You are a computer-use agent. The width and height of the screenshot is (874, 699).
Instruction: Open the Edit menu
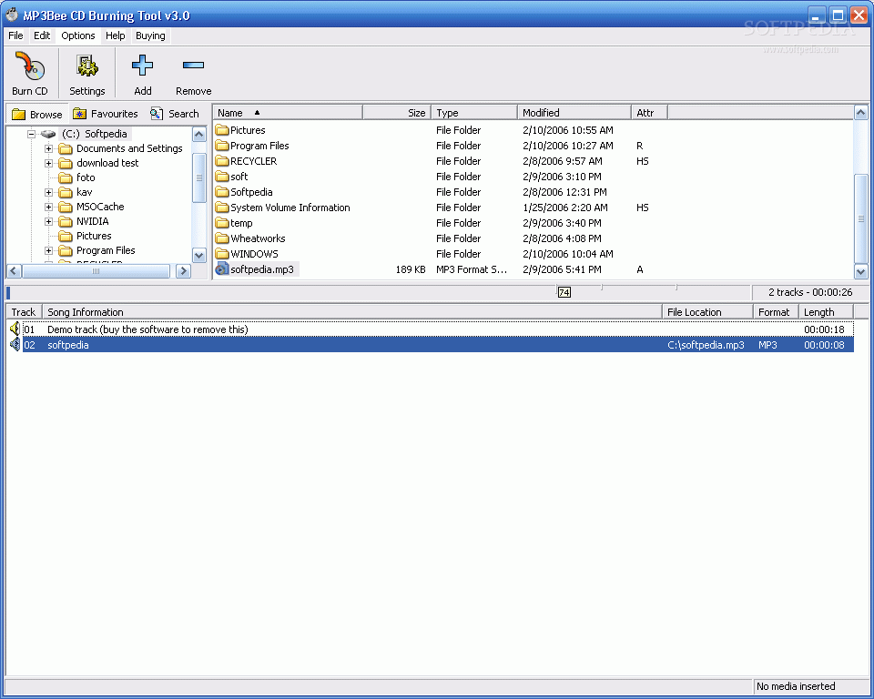(42, 35)
